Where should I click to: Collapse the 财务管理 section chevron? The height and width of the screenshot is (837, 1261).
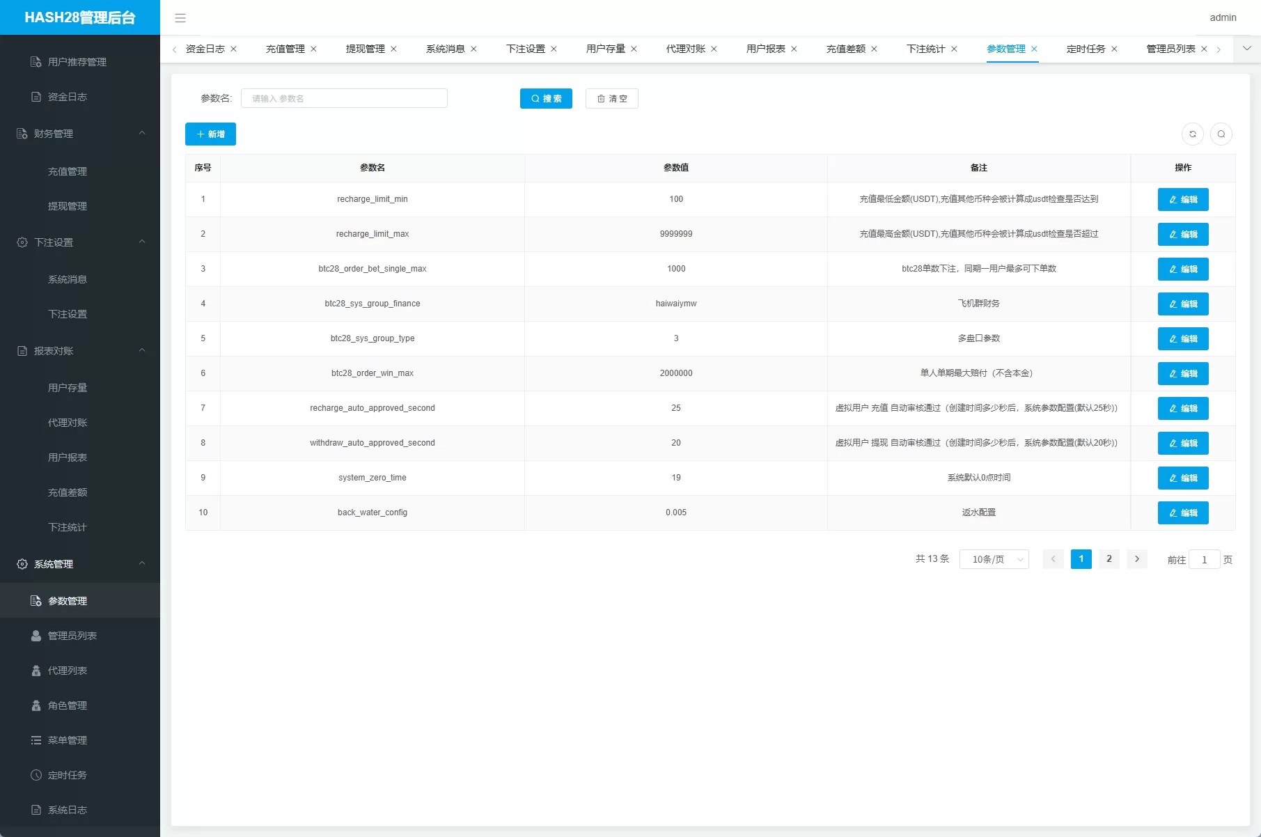tap(142, 133)
